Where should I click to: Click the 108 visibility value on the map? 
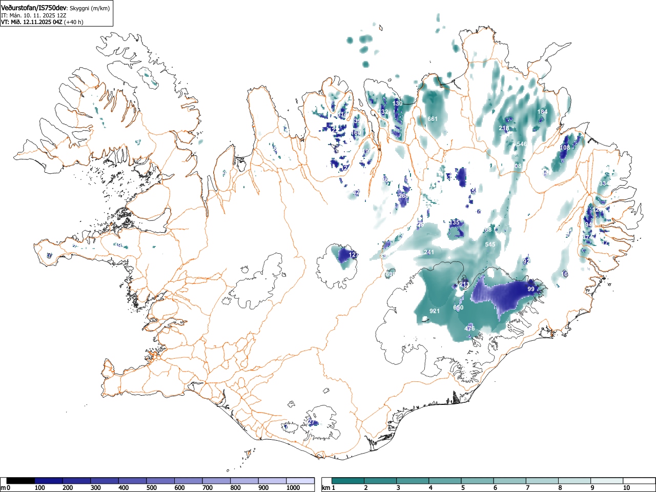pos(565,148)
